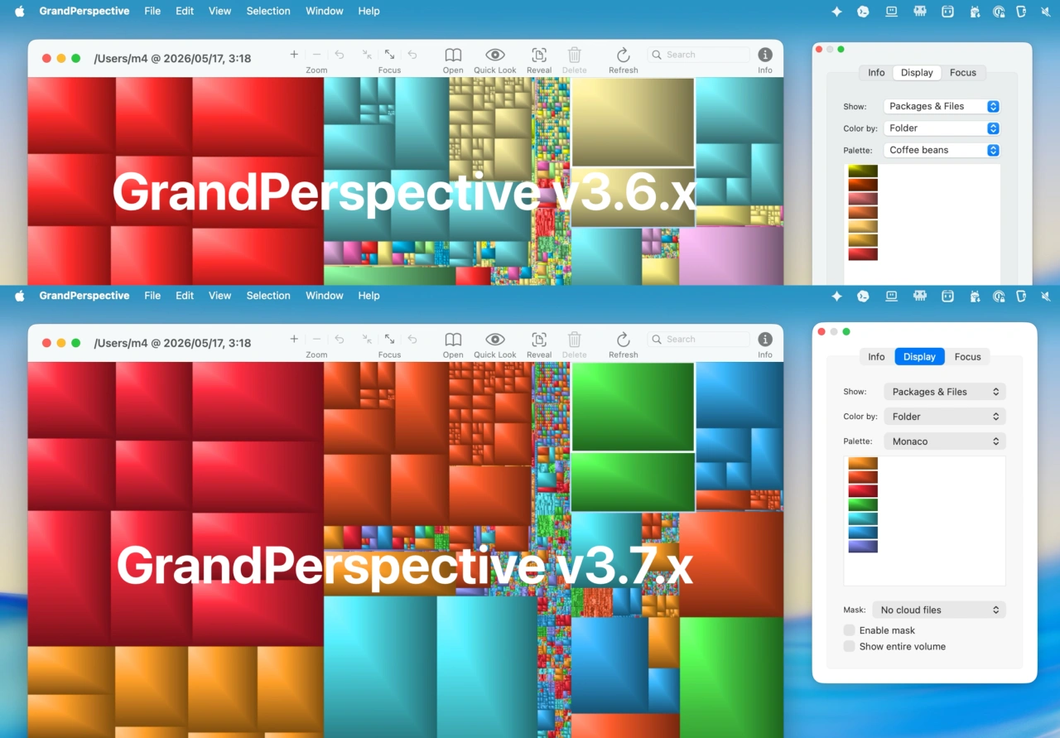This screenshot has width=1060, height=738.
Task: Open the File menu in the topmost menu bar
Action: click(x=152, y=11)
